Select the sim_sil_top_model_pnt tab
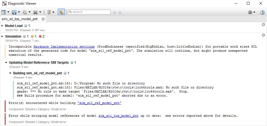267x126 pixels. click(x=20, y=19)
